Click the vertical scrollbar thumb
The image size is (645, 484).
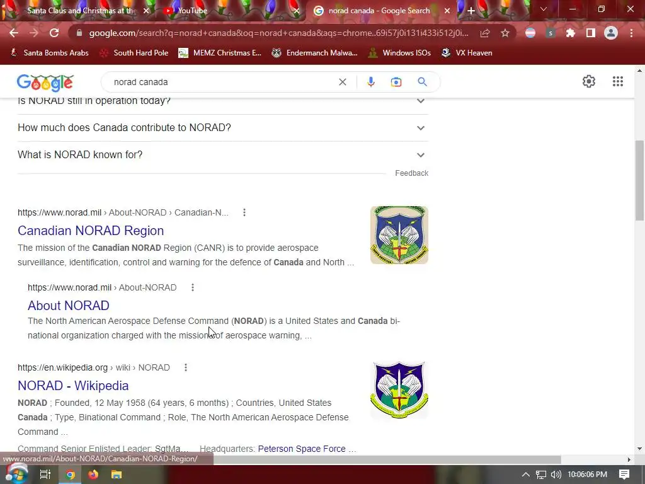click(639, 181)
